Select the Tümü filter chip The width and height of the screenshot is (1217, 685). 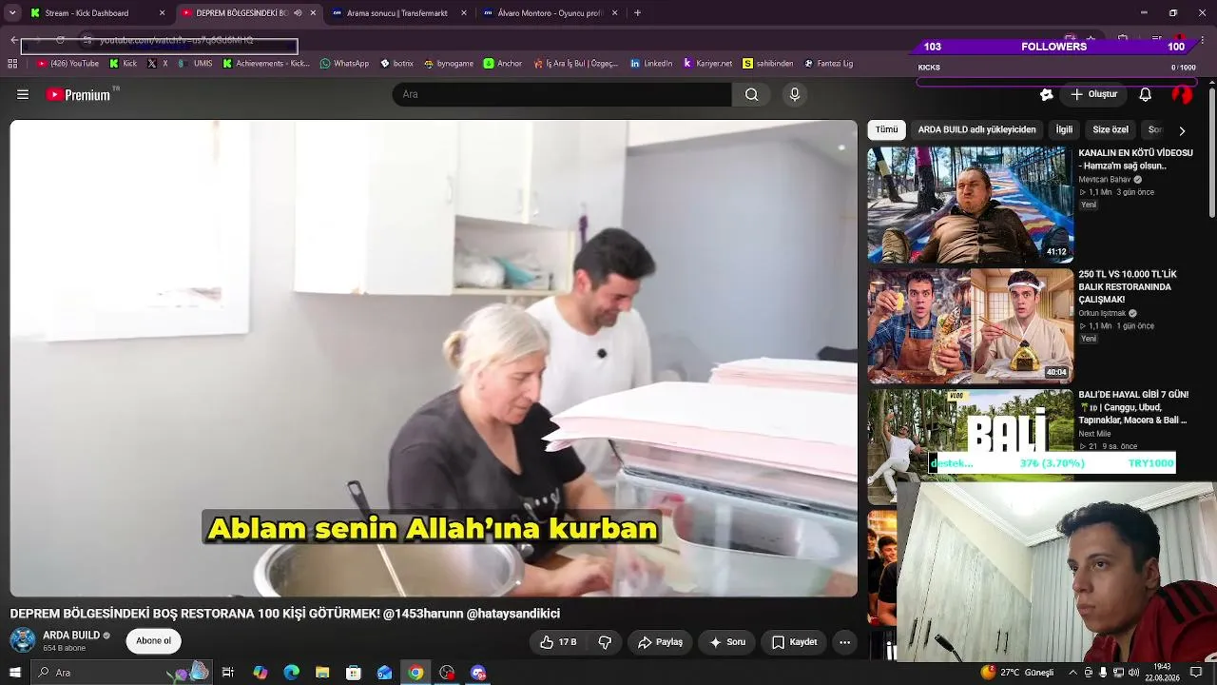(x=886, y=129)
